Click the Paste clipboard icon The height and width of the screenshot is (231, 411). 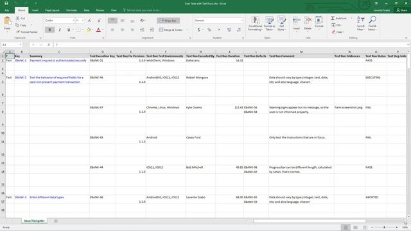pyautogui.click(x=7, y=21)
